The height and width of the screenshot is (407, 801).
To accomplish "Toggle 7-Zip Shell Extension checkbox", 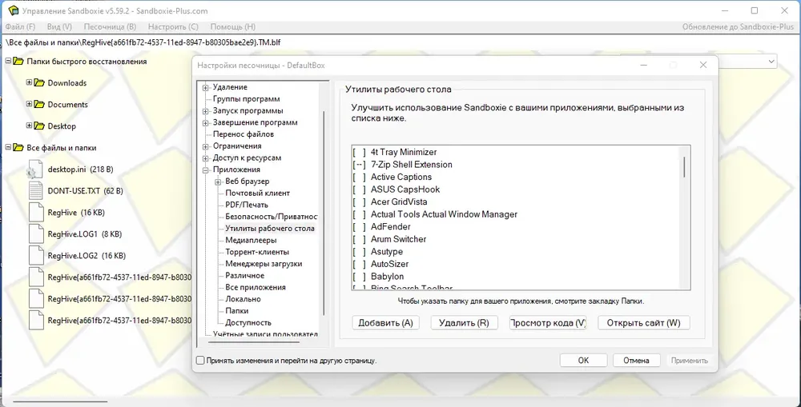I will point(360,165).
